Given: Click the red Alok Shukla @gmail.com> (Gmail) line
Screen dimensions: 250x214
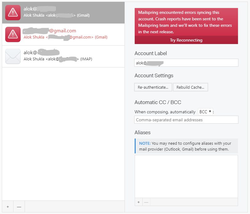Looking at the screenshot, I should coord(65,37).
